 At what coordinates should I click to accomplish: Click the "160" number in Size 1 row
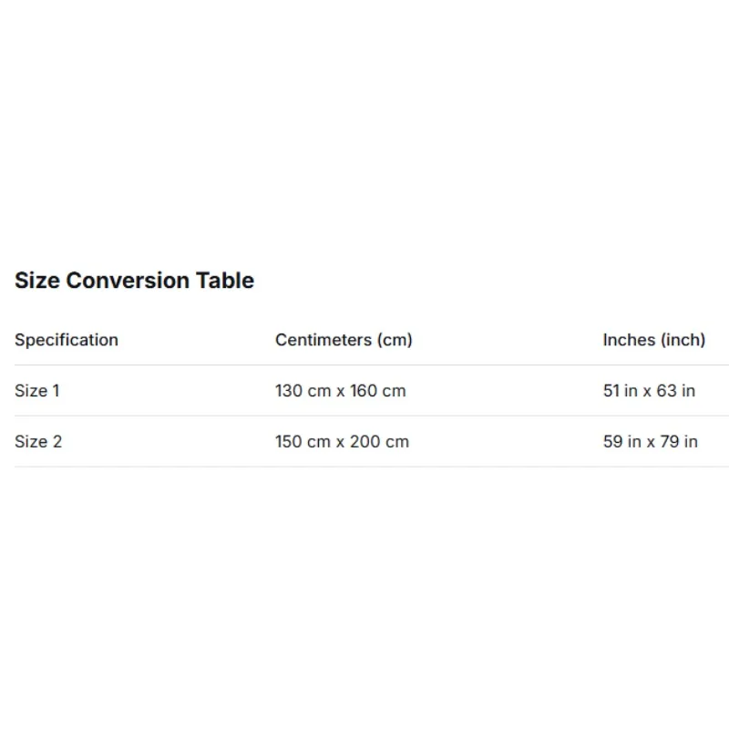pos(364,391)
